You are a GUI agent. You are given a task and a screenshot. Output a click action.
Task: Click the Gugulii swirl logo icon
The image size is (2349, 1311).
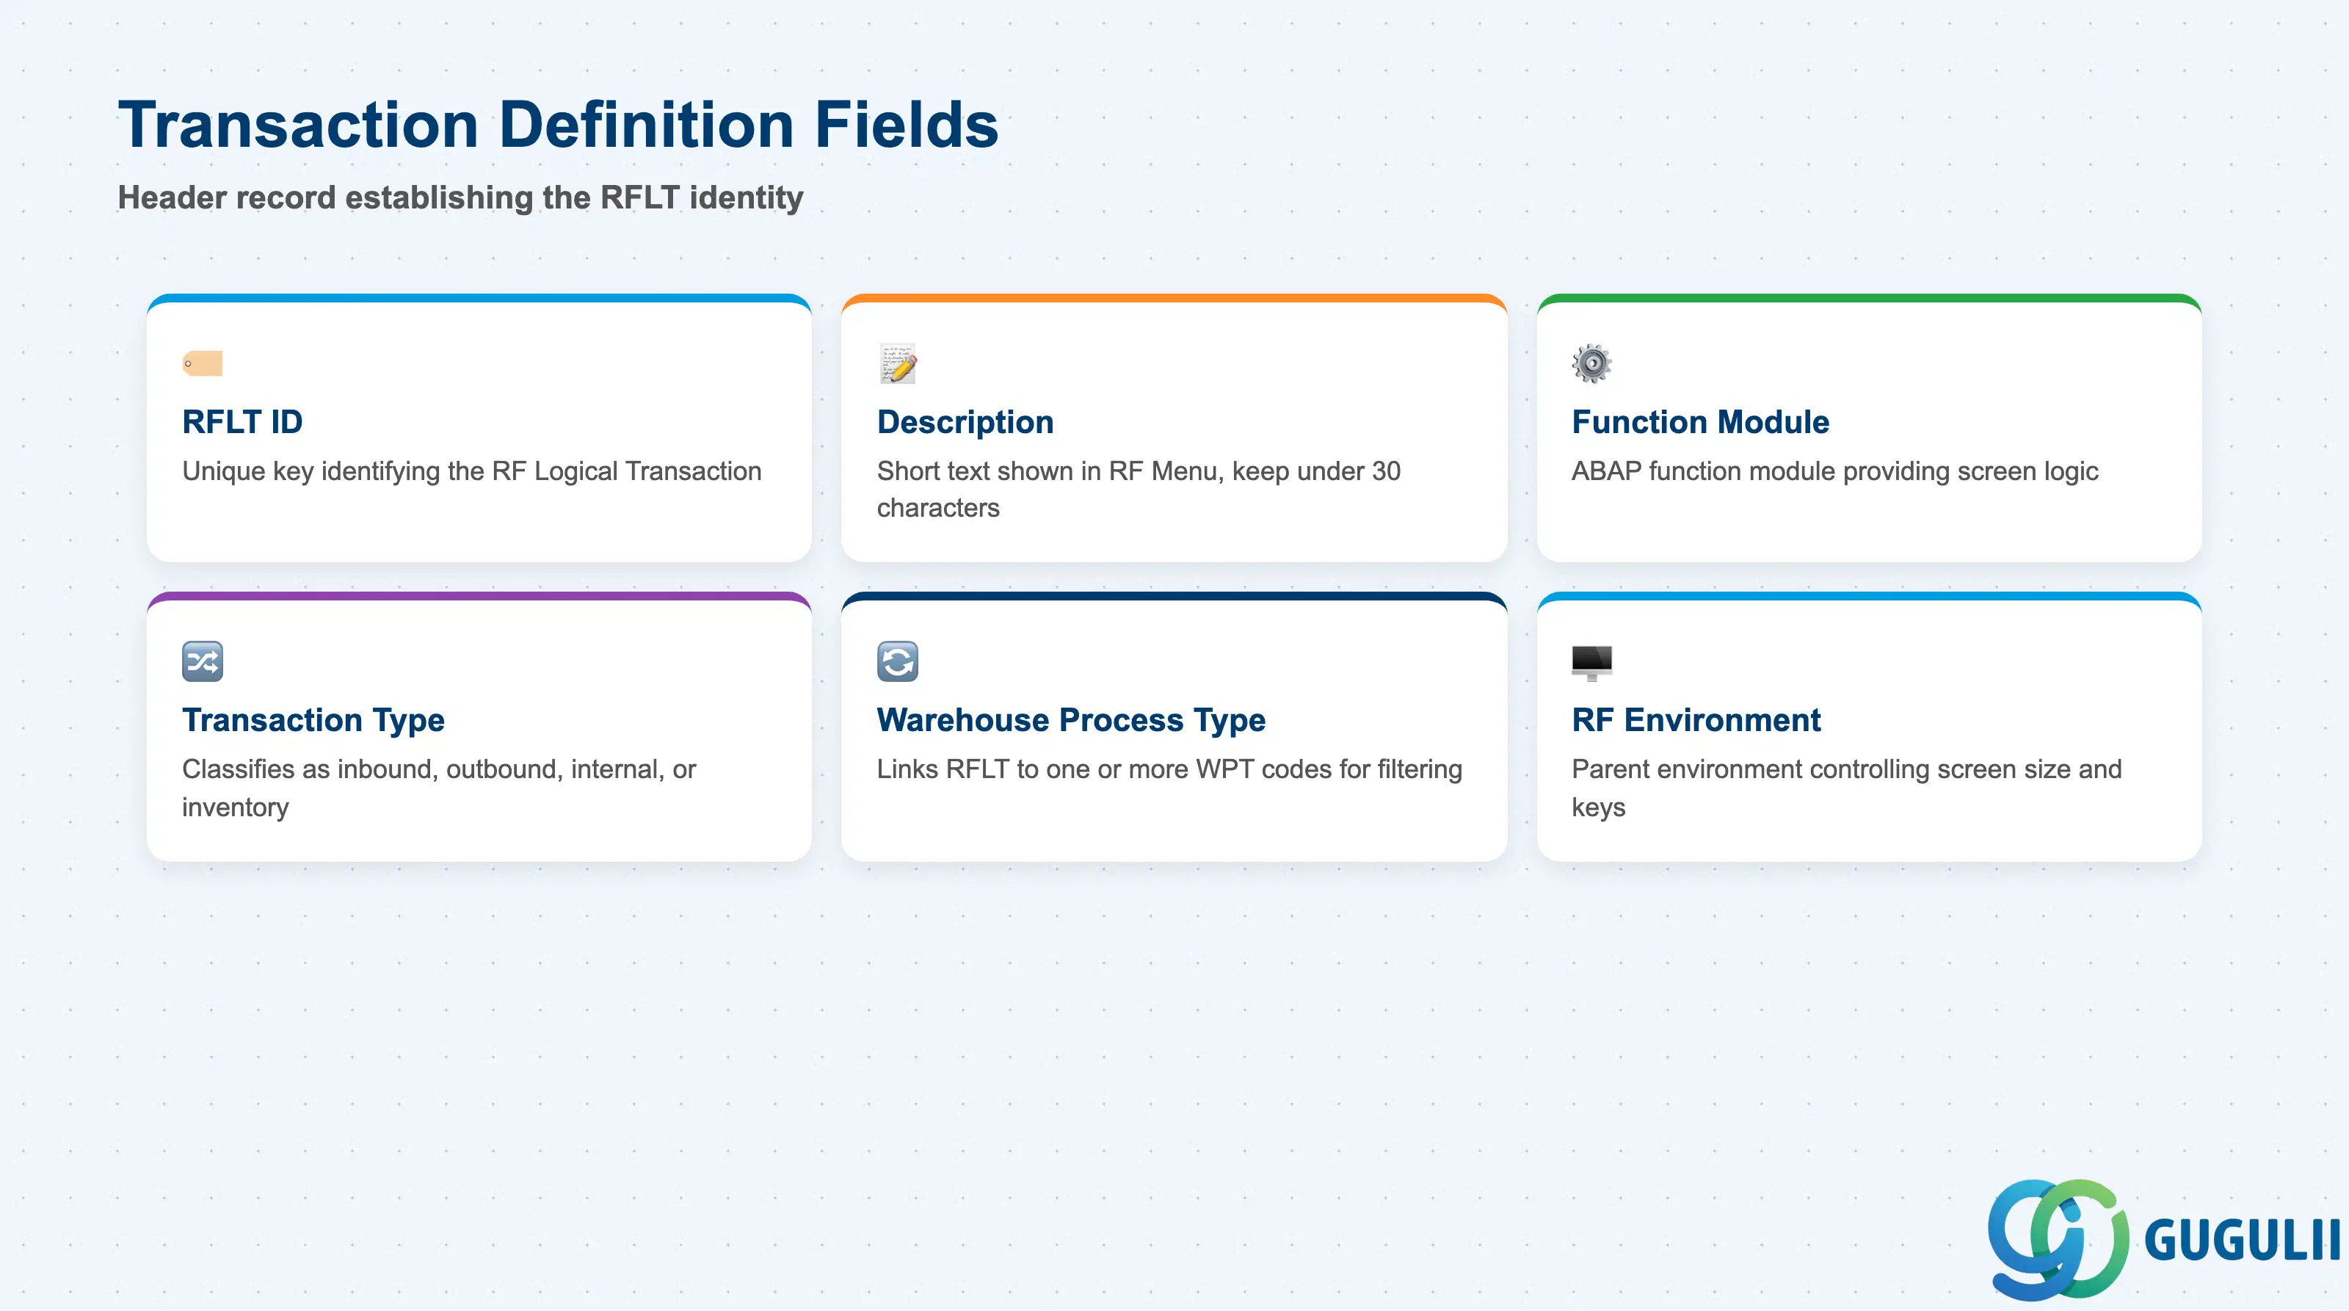coord(2057,1239)
